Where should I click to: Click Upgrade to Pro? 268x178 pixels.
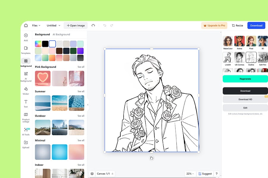(214, 26)
